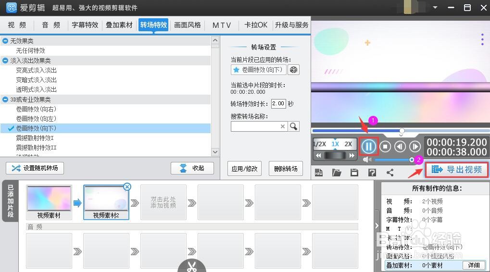Click the 收起 collapse button

192,168
